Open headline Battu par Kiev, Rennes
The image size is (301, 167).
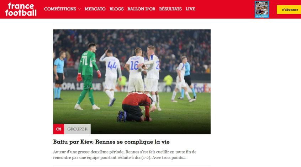111,142
